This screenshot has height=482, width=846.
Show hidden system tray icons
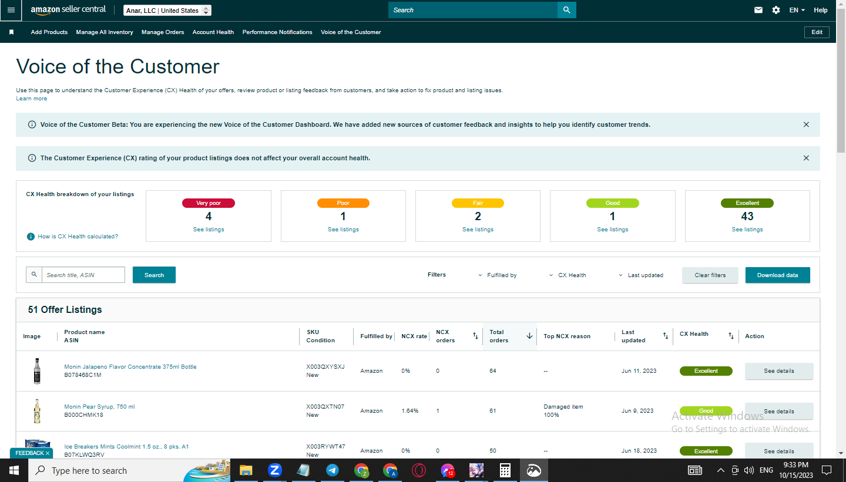click(x=721, y=470)
